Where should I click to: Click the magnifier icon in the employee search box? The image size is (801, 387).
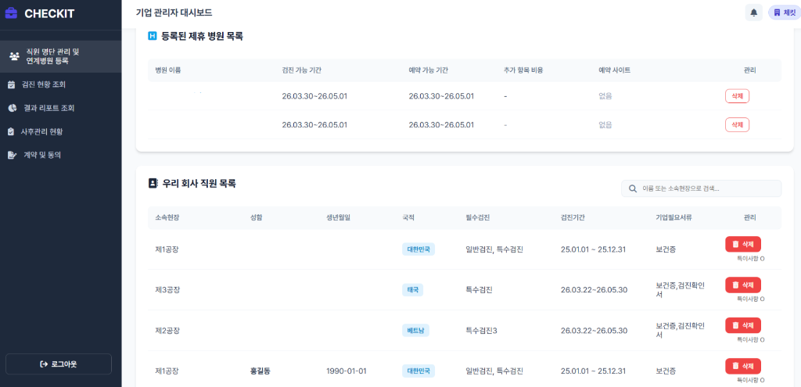[632, 188]
